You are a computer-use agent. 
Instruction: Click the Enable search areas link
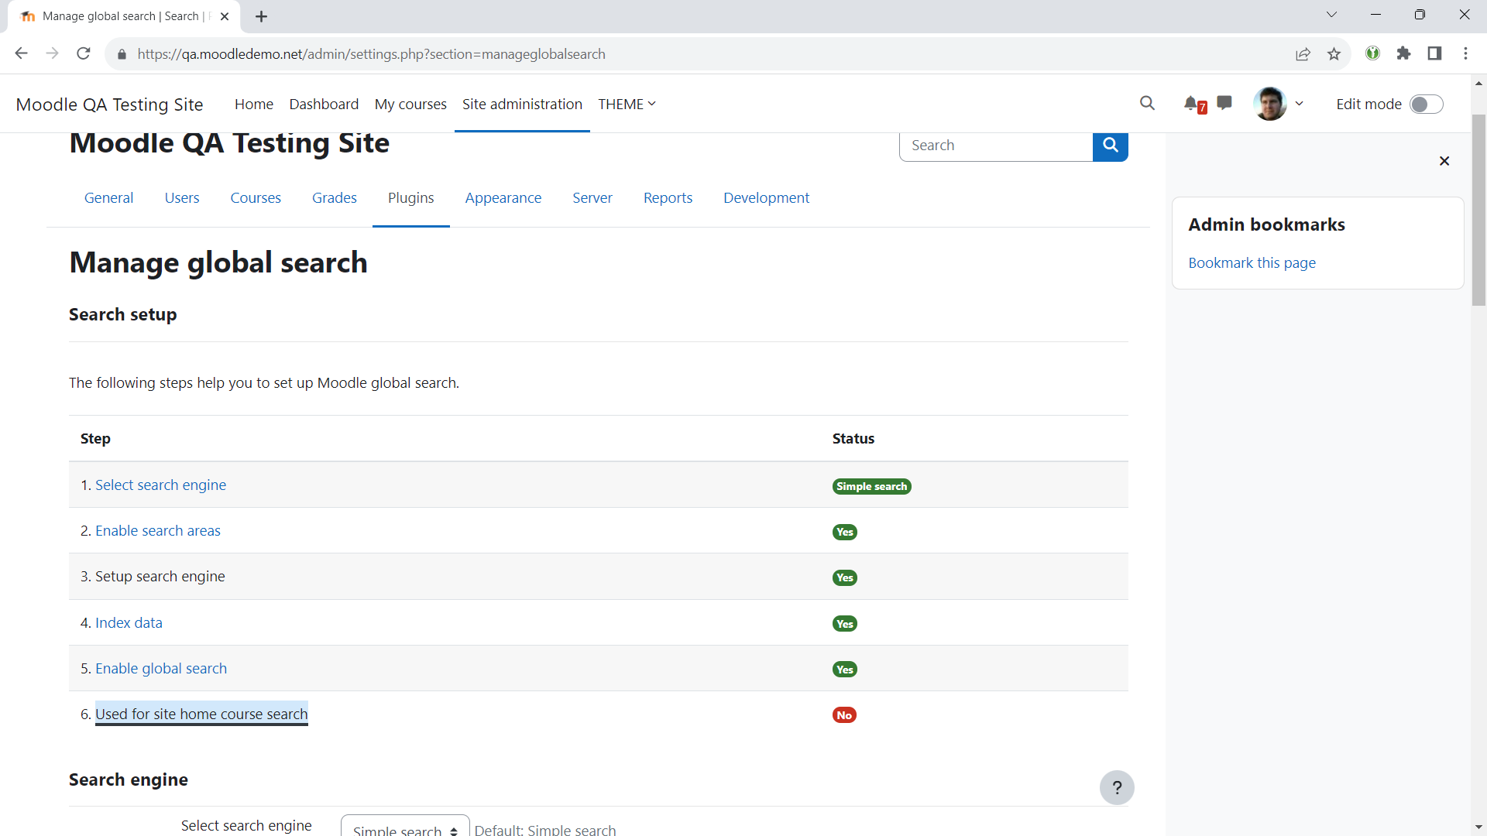(x=158, y=531)
